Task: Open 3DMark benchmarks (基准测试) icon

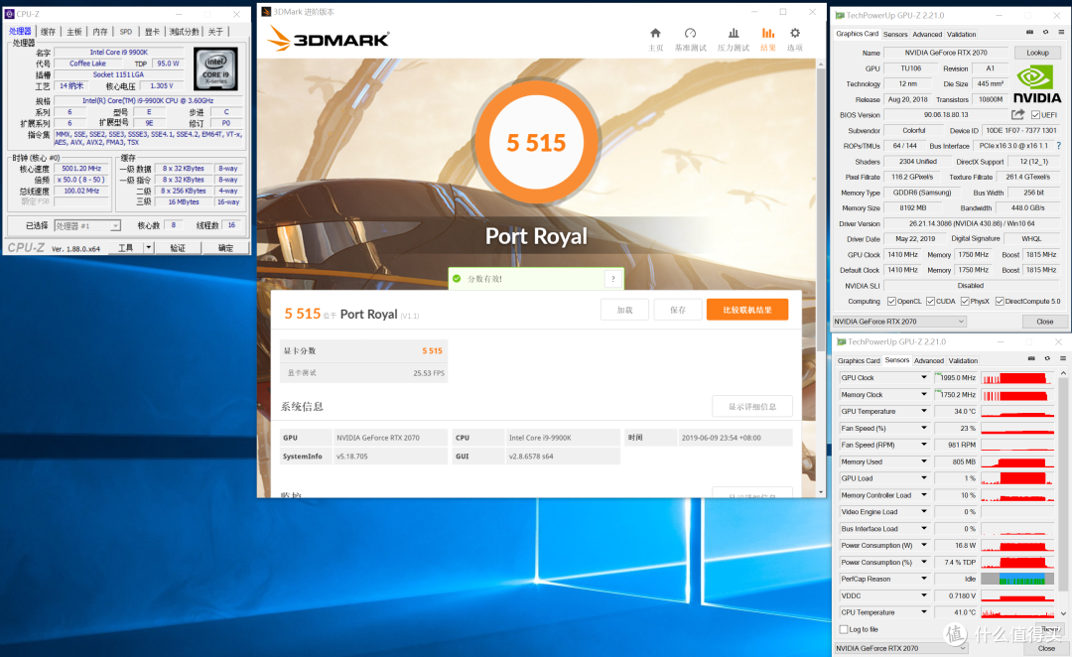Action: [x=690, y=34]
